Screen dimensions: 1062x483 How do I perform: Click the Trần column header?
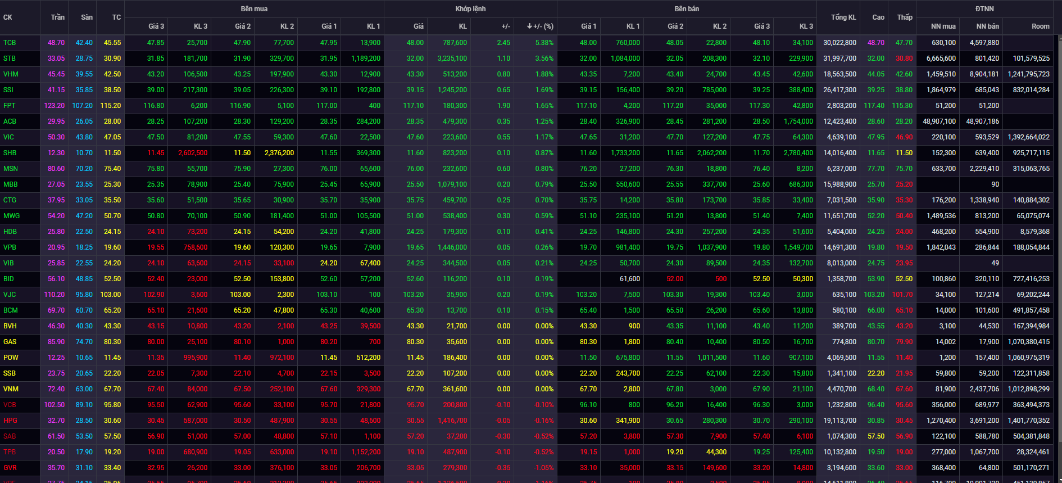pos(58,17)
